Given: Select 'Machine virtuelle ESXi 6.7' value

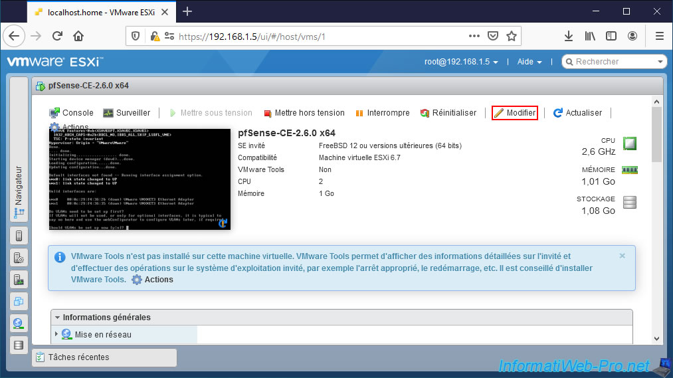Looking at the screenshot, I should [359, 158].
